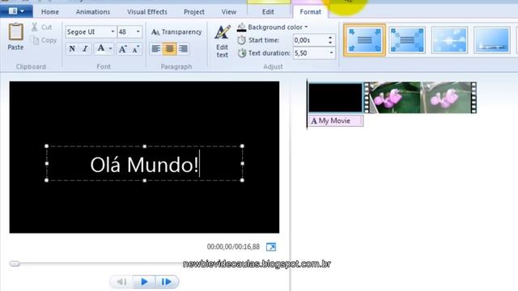Click the top-left text box resize handle
The image size is (518, 291).
click(47, 146)
